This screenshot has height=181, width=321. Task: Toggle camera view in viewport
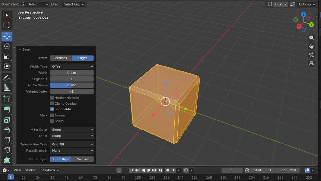pyautogui.click(x=311, y=55)
